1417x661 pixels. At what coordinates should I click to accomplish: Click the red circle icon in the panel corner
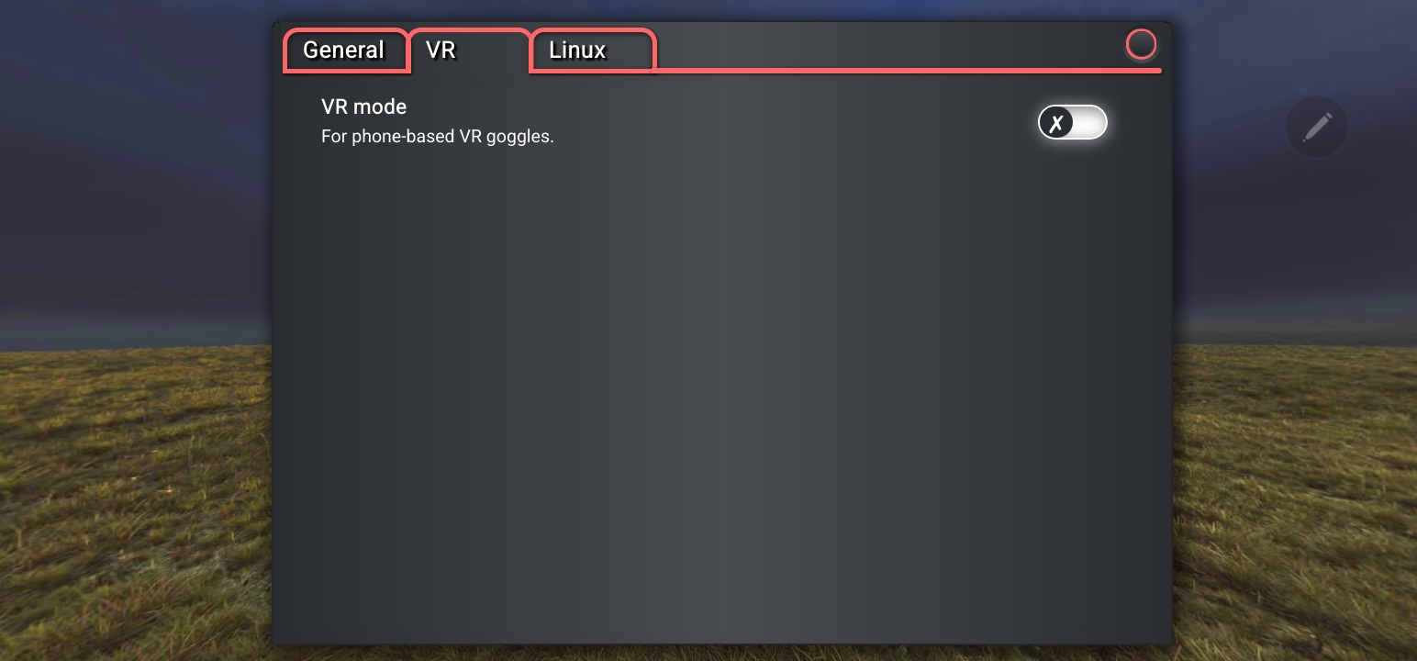pos(1141,44)
